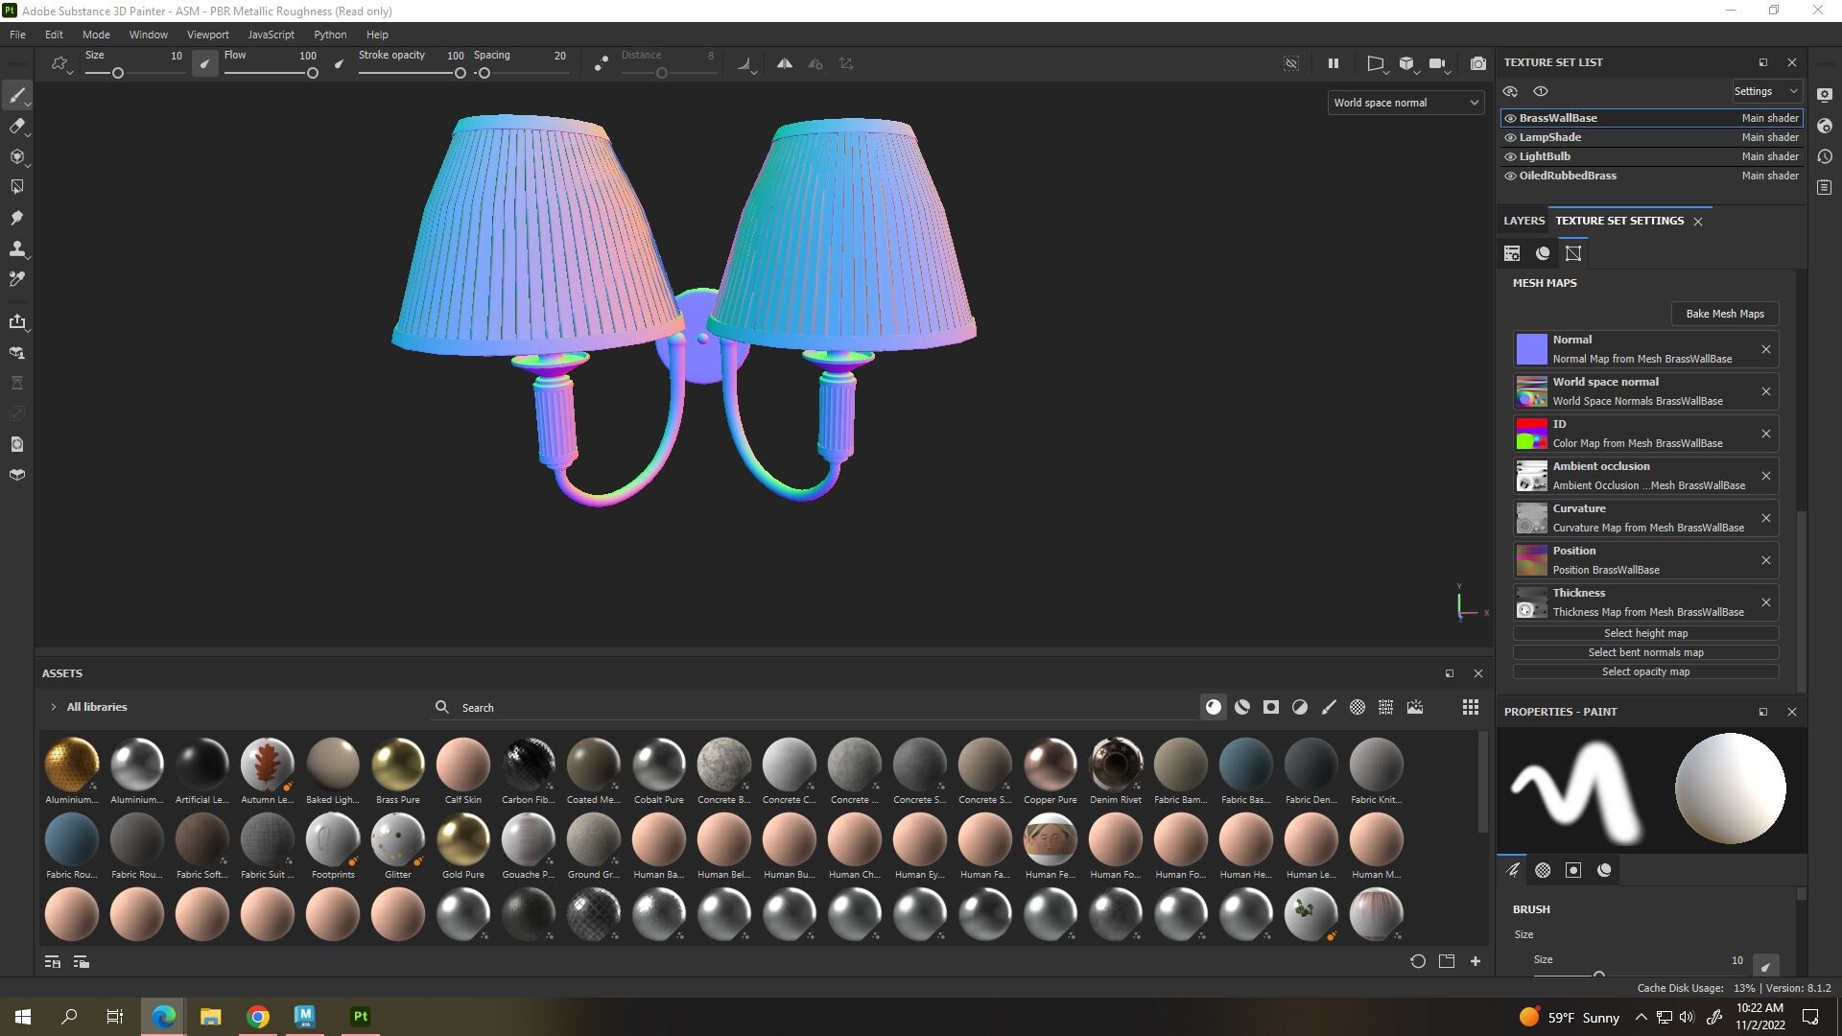The image size is (1842, 1036).
Task: Open the World space normal dropdown
Action: 1405,103
